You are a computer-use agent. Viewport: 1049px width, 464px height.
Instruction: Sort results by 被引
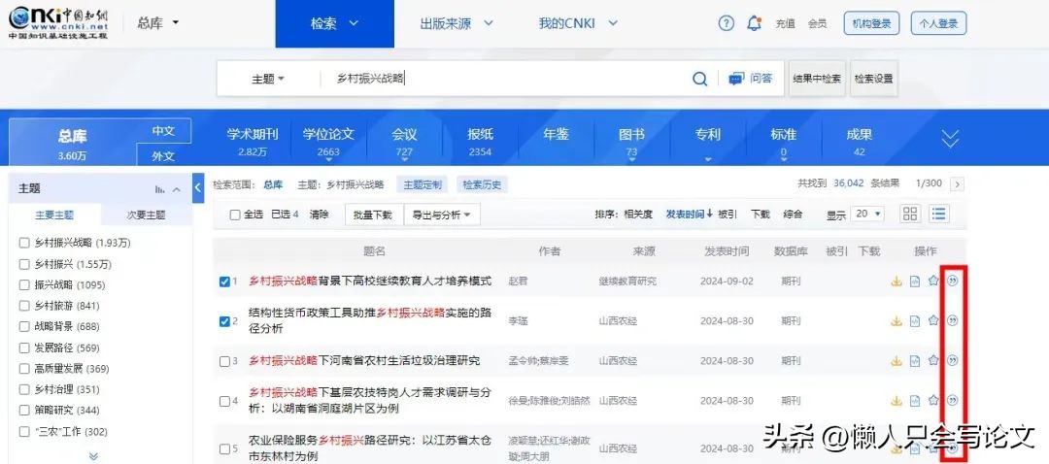tap(728, 215)
